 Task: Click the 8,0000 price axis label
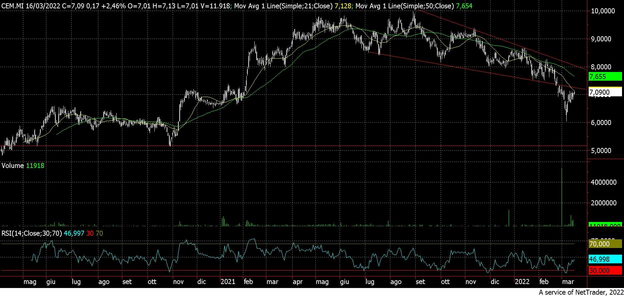601,67
